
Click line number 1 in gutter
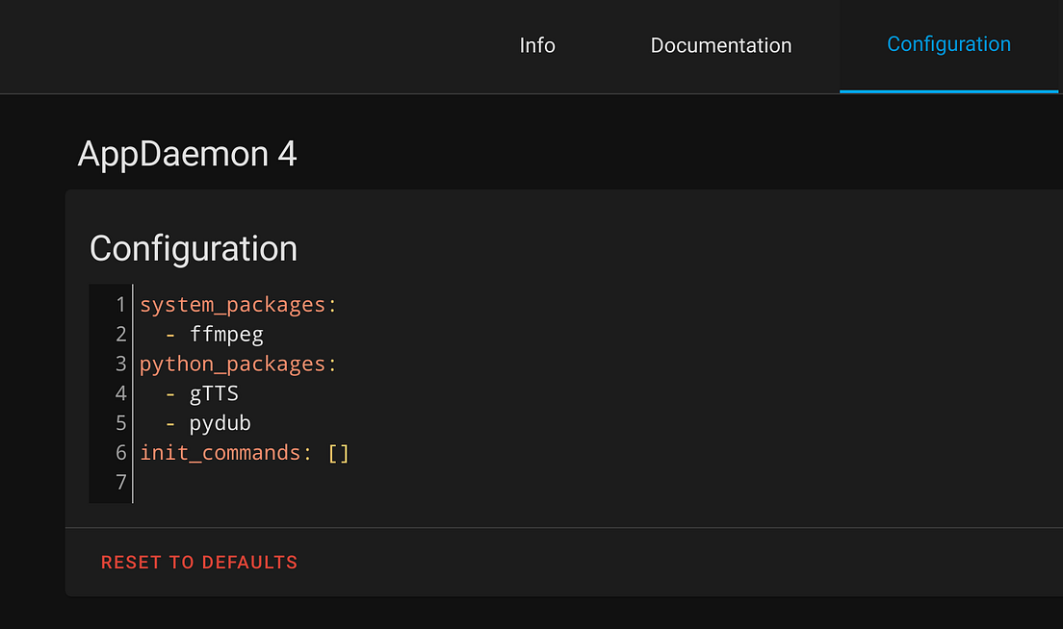120,305
